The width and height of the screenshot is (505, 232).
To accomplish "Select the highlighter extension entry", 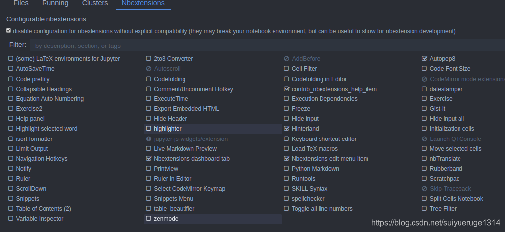I will click(x=213, y=129).
